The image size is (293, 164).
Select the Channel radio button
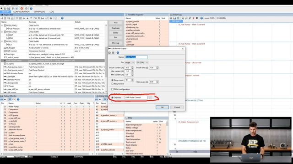click(113, 97)
